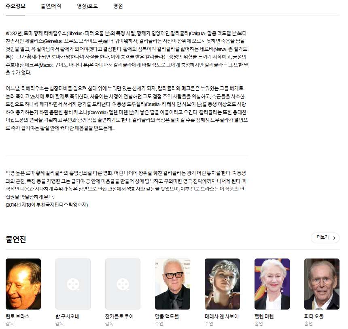Expand truncated synopsis at the ellipsis

pos(113,128)
